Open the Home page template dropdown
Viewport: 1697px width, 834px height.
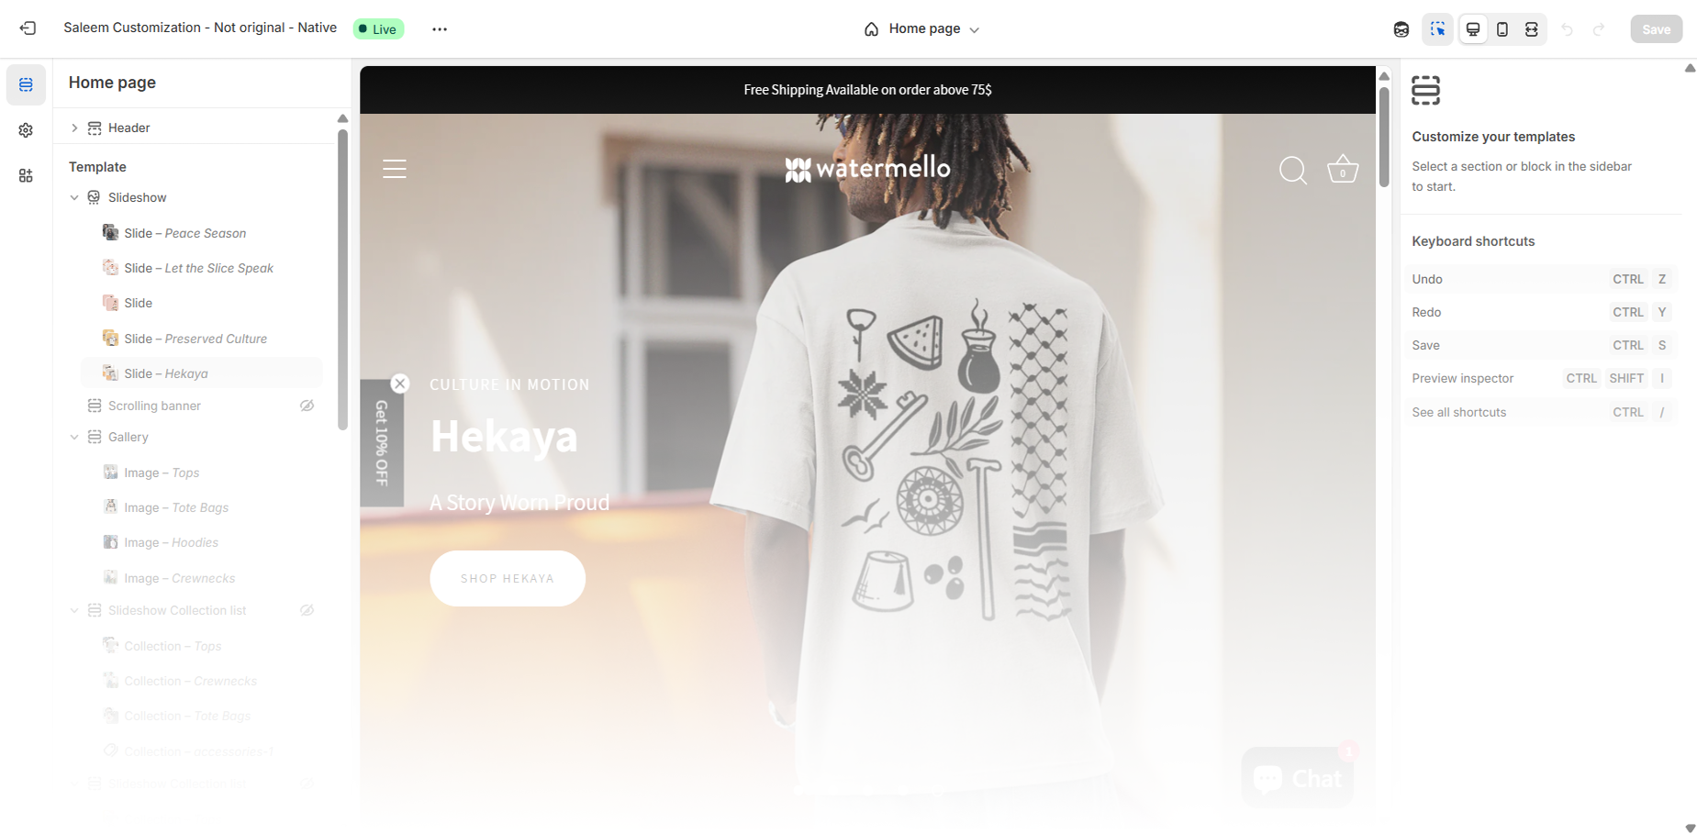pos(922,29)
